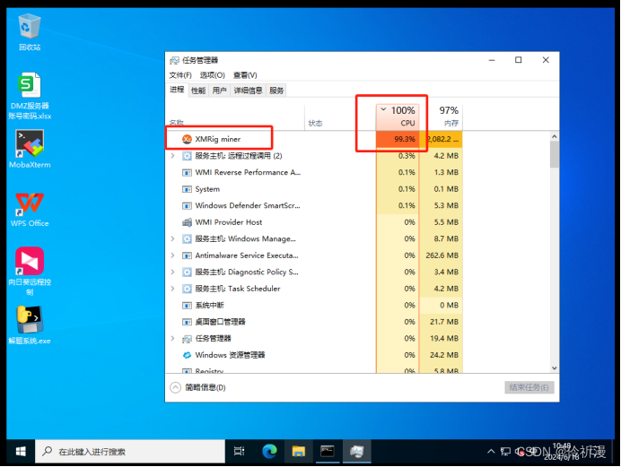Click the XMRig miner process icon
The image size is (621, 467).
187,139
